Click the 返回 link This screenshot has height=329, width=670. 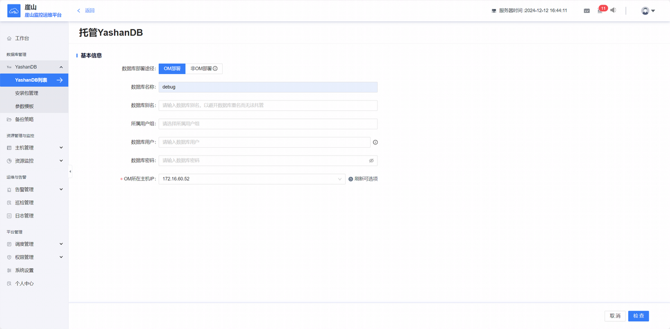(x=89, y=11)
